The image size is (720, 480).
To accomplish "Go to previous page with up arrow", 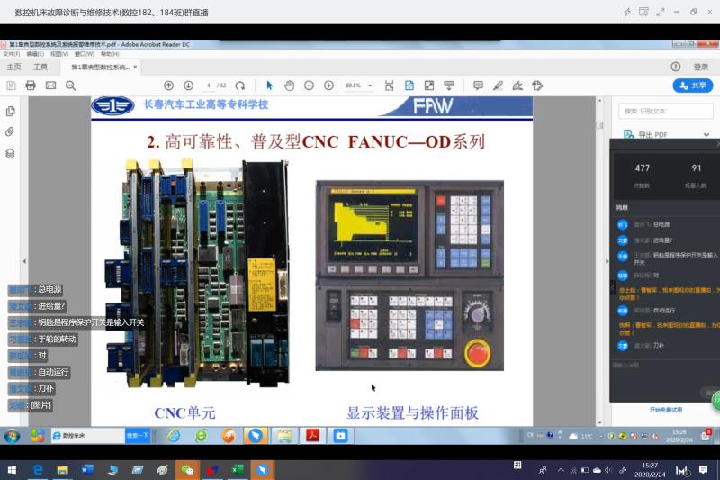I will [168, 86].
